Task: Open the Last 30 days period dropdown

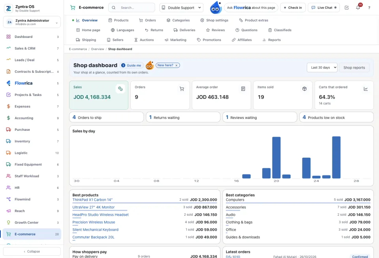Action: coord(322,68)
